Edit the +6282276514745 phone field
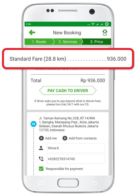Screen dimensions: 136x195 point(76,159)
